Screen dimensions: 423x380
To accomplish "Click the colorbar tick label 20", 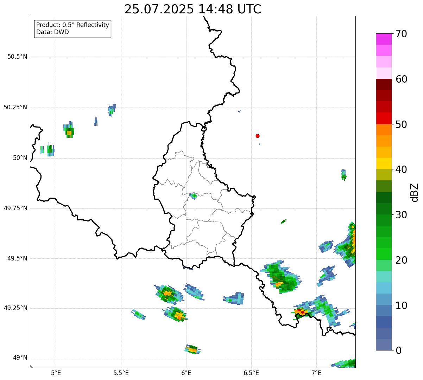I will coord(401,260).
